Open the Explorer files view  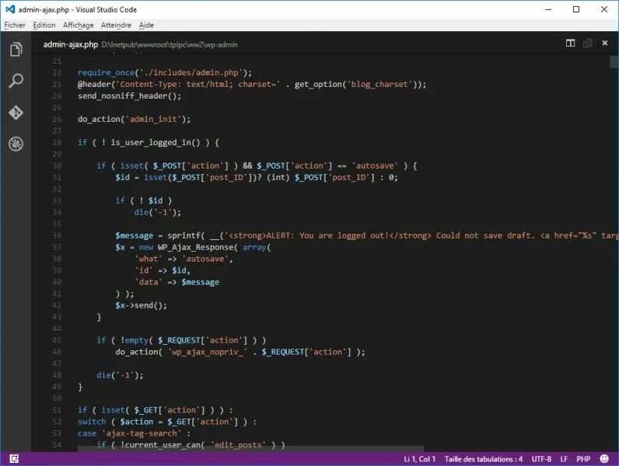tap(16, 49)
